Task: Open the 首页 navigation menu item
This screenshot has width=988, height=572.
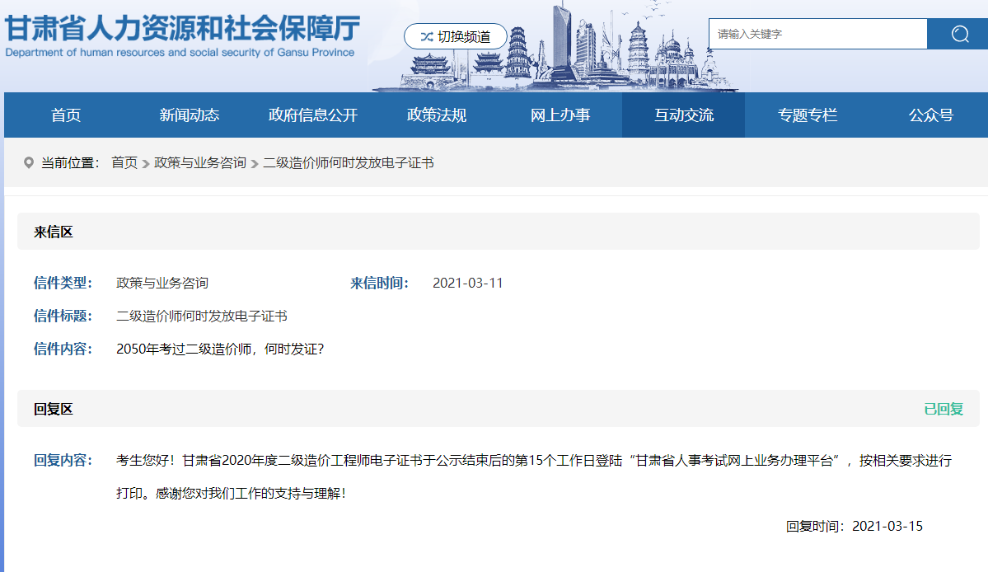Action: (66, 115)
